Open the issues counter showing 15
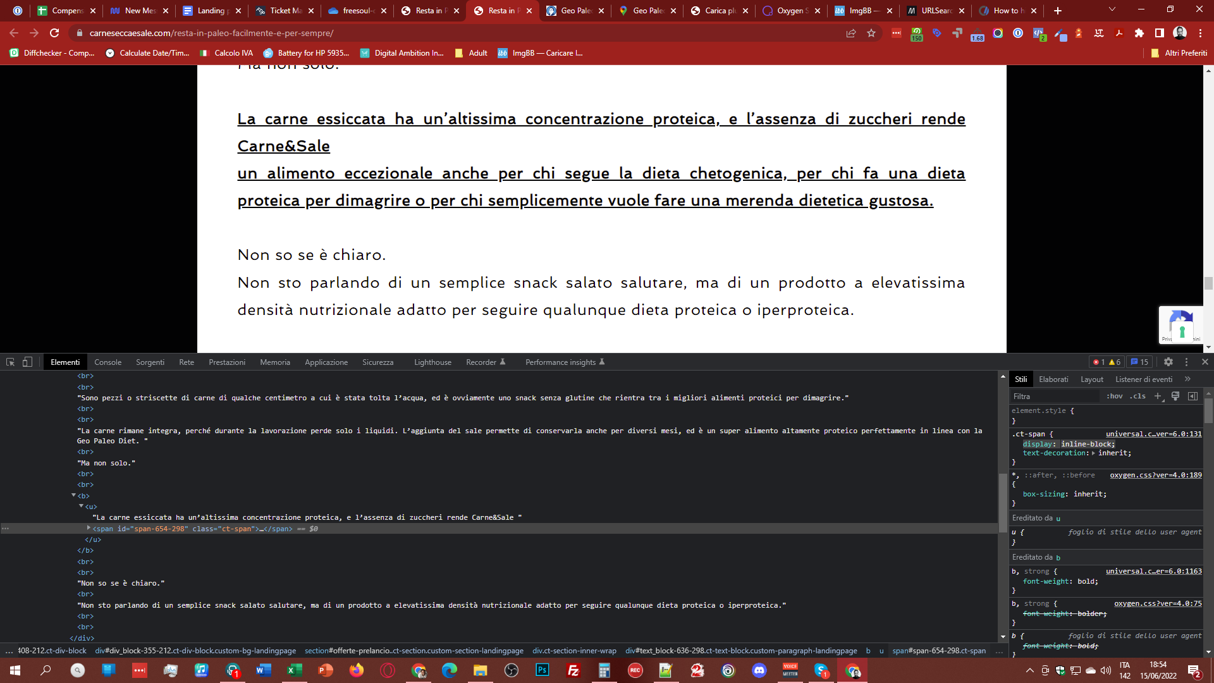Screen dimensions: 1214x683 [x=1140, y=362]
